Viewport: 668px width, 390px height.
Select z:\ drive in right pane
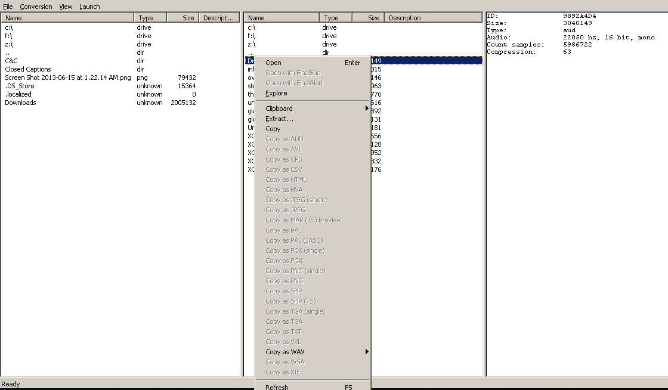tap(252, 44)
